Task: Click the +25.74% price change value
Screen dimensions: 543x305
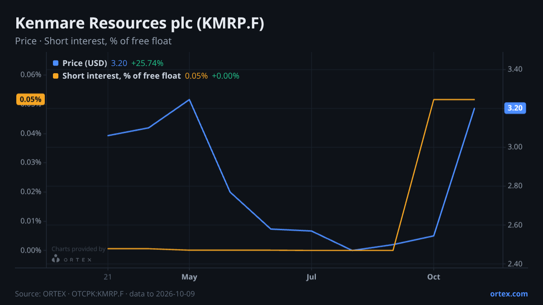Action: click(147, 63)
